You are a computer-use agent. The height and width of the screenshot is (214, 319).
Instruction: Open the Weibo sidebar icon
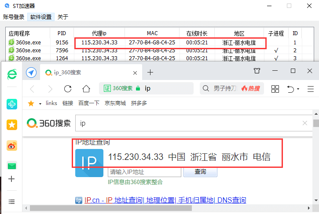tap(12, 145)
